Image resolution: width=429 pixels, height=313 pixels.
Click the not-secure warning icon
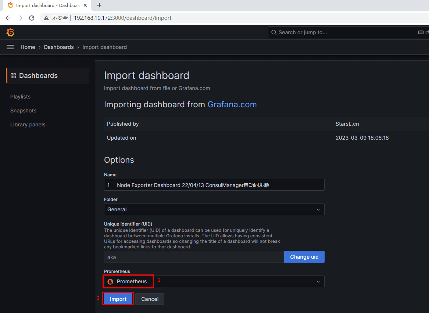click(46, 18)
